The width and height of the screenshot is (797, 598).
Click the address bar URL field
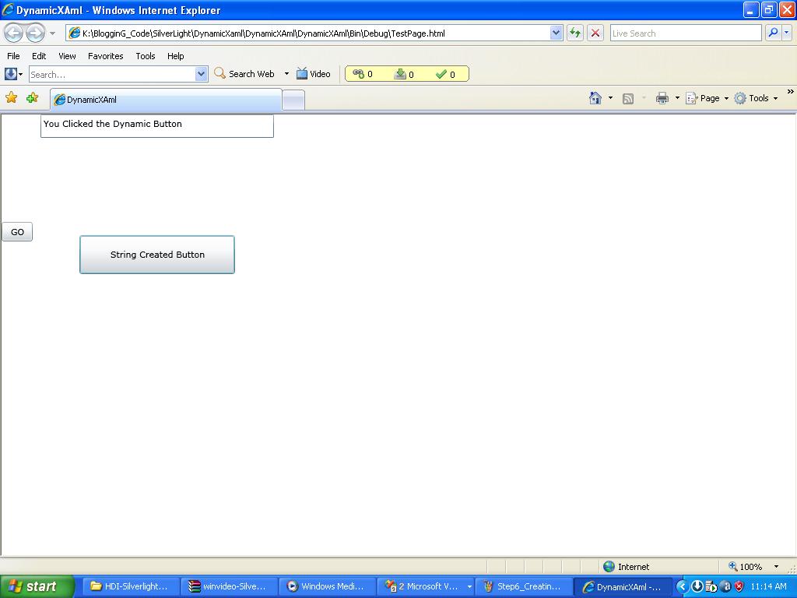point(314,33)
